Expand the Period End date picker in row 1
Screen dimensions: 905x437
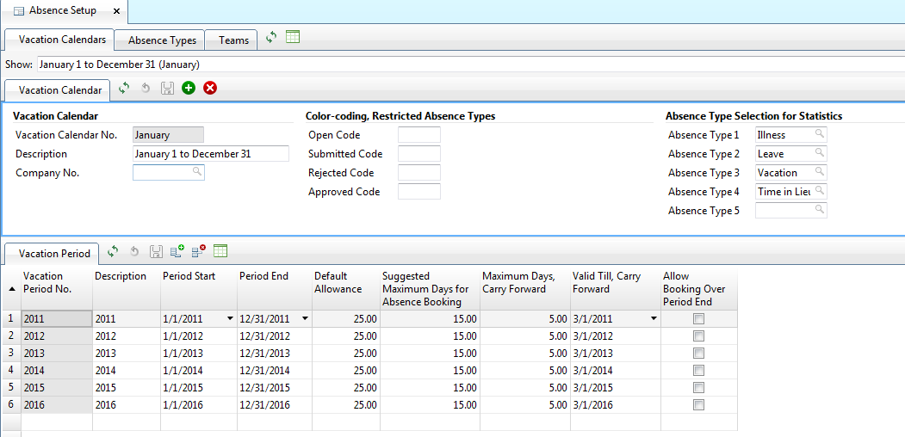(305, 319)
